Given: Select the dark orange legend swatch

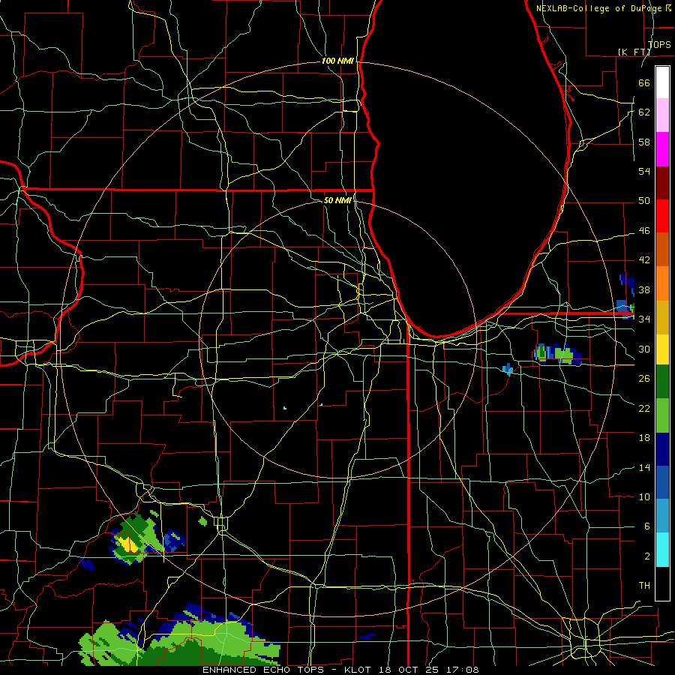Looking at the screenshot, I should click(662, 250).
